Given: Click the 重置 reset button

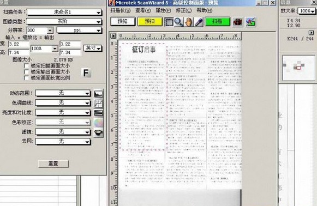Looking at the screenshot, I should [53, 163].
